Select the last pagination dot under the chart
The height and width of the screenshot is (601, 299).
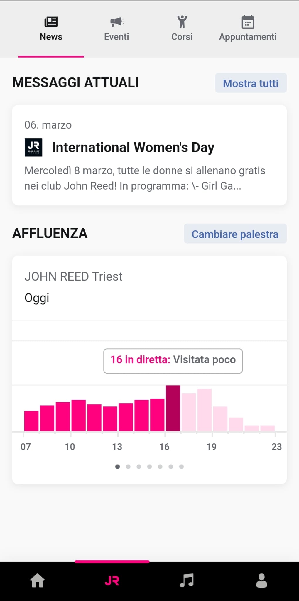[181, 467]
